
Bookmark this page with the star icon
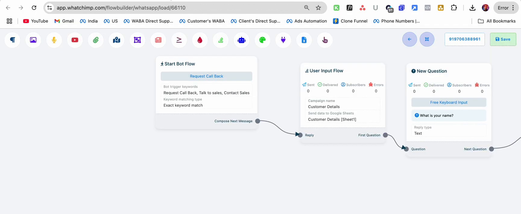pos(318,8)
